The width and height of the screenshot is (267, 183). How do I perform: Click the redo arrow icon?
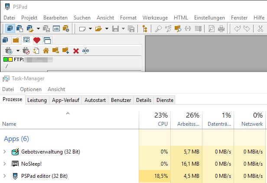[x=247, y=29]
